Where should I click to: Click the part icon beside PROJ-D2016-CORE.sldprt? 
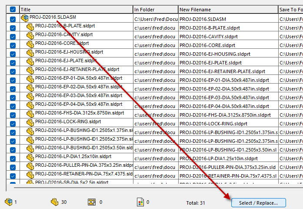pos(30,44)
